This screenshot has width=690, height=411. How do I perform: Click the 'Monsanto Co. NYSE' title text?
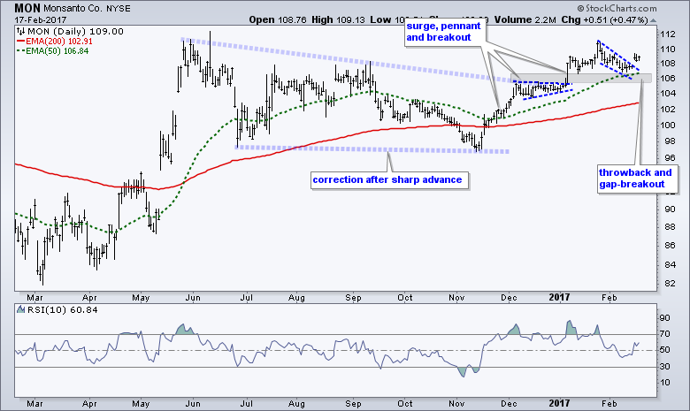87,8
